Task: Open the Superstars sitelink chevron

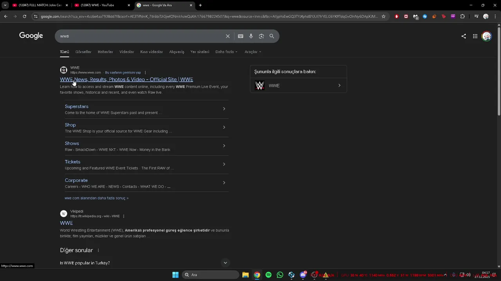Action: tap(224, 109)
